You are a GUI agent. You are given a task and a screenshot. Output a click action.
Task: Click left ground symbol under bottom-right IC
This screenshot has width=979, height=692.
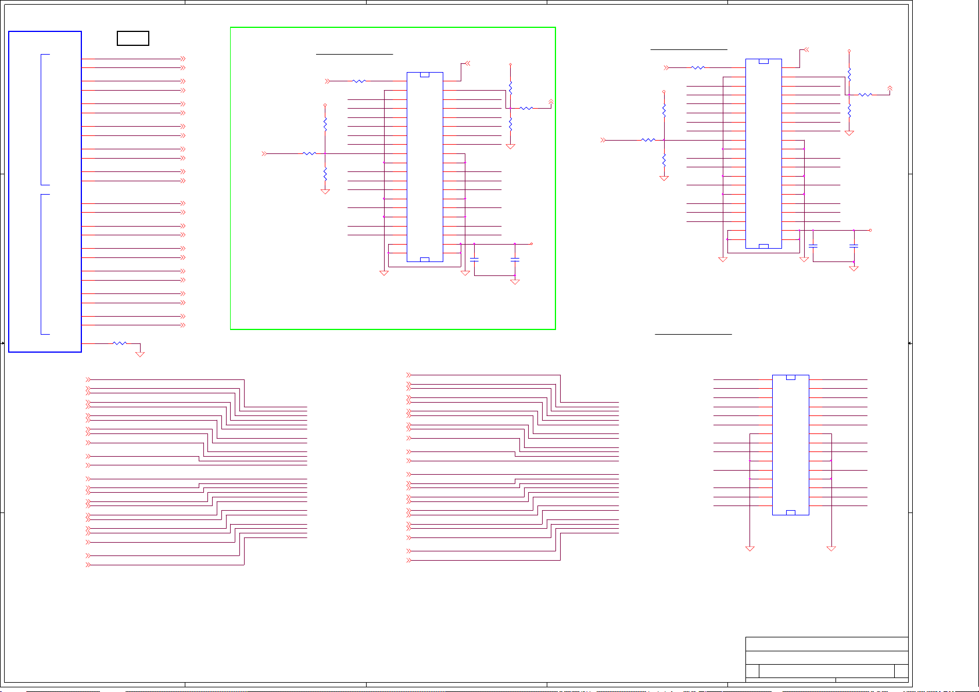pos(750,548)
